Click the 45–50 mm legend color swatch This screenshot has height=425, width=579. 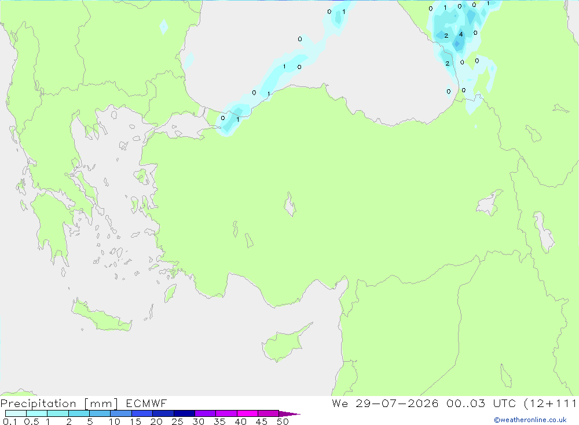pyautogui.click(x=269, y=413)
